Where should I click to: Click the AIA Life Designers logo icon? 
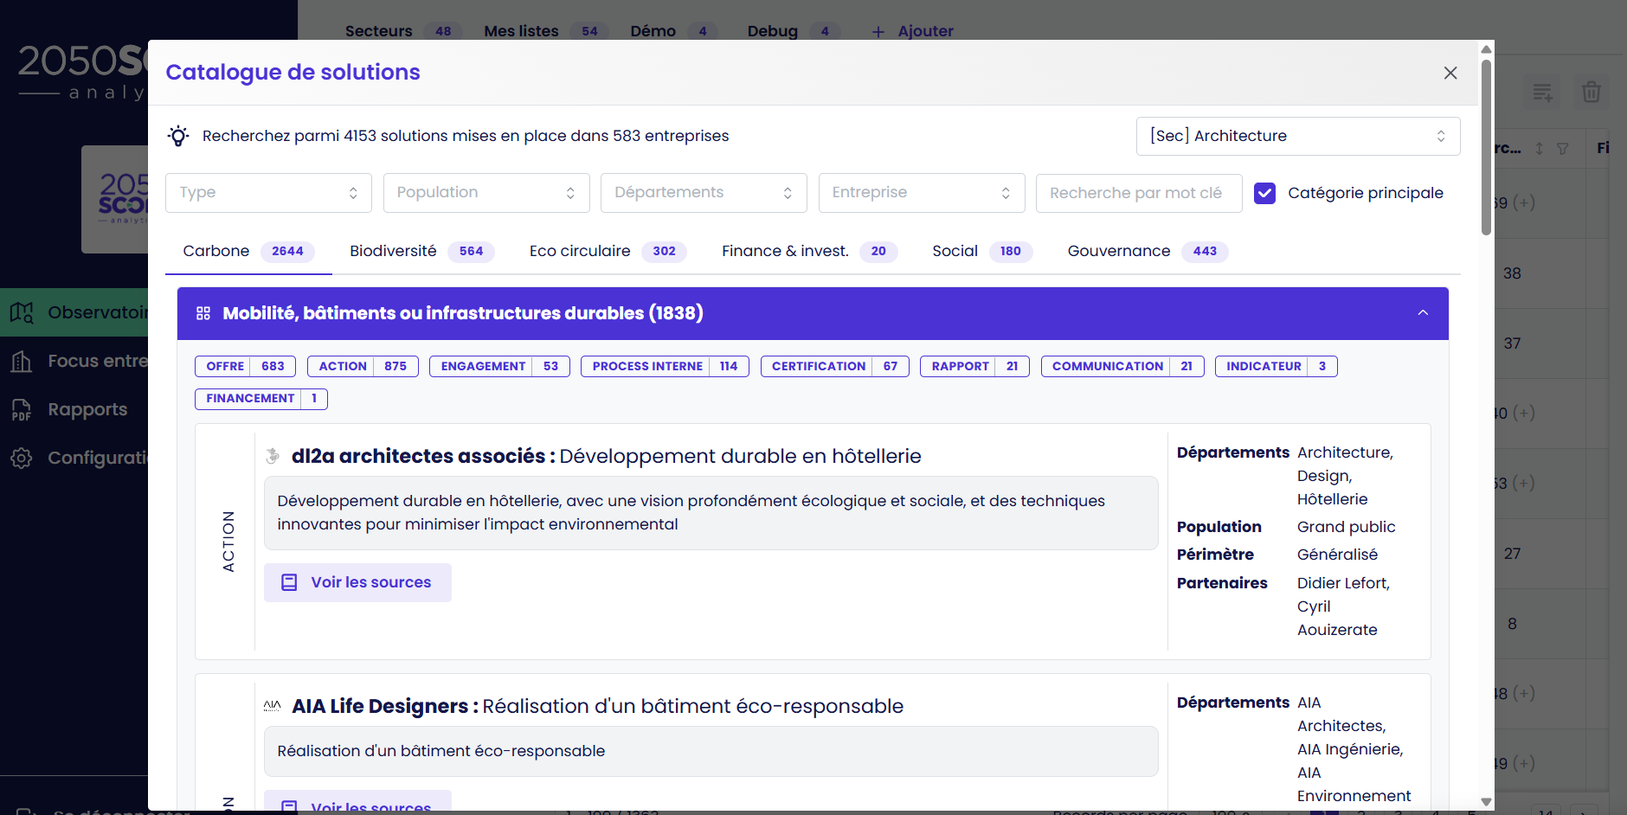[273, 706]
